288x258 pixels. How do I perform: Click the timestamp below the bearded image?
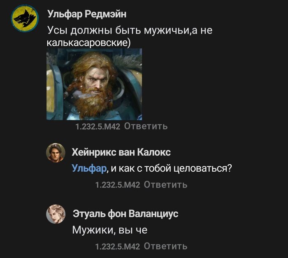(x=98, y=127)
